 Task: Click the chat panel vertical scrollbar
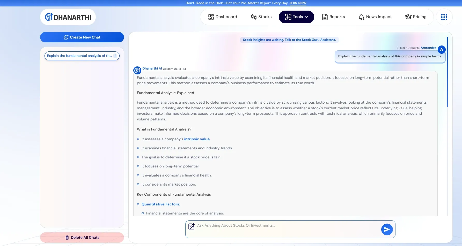(447, 72)
